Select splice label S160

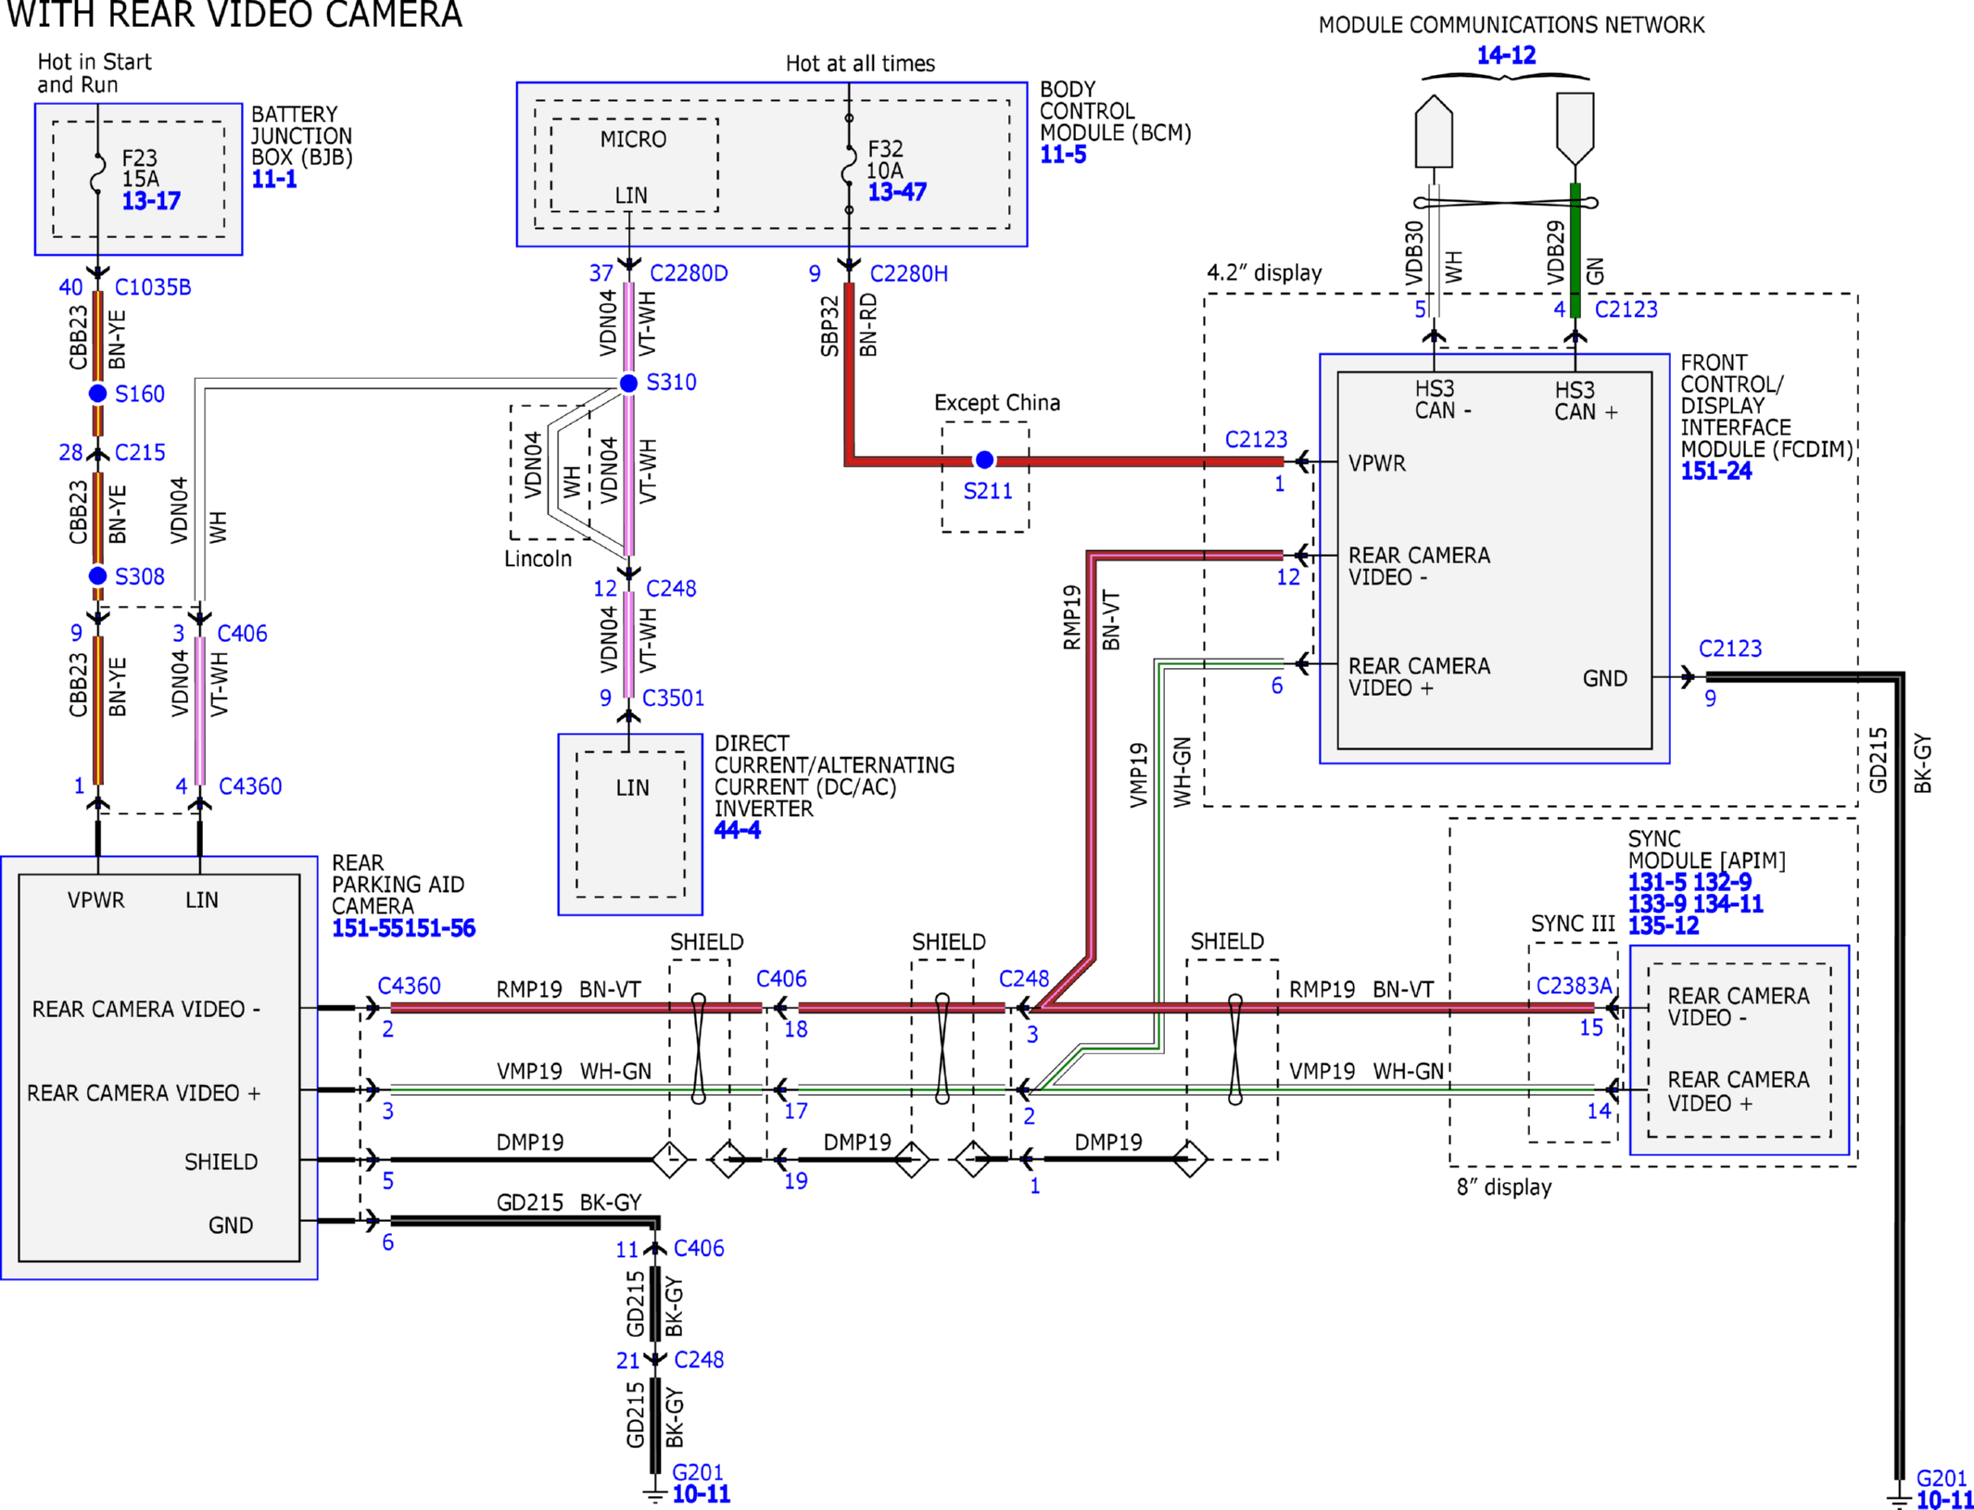140,394
